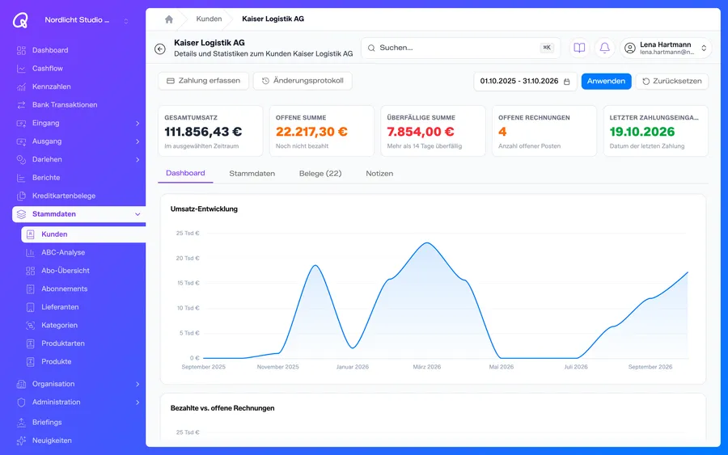The image size is (728, 455).
Task: Click the last payment date 19.10.2026
Action: point(642,132)
